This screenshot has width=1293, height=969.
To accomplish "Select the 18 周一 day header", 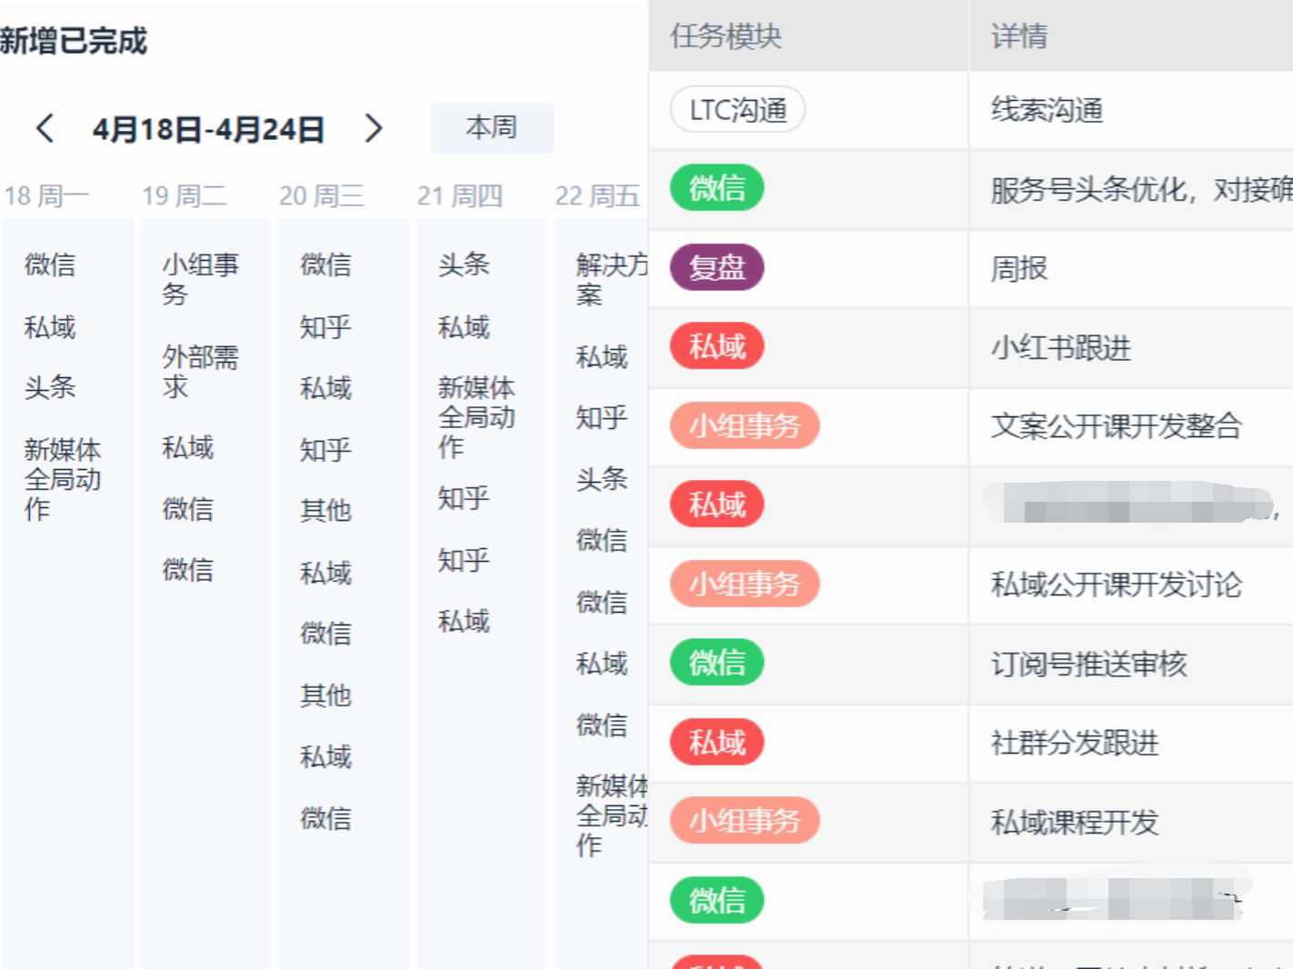I will tap(46, 195).
